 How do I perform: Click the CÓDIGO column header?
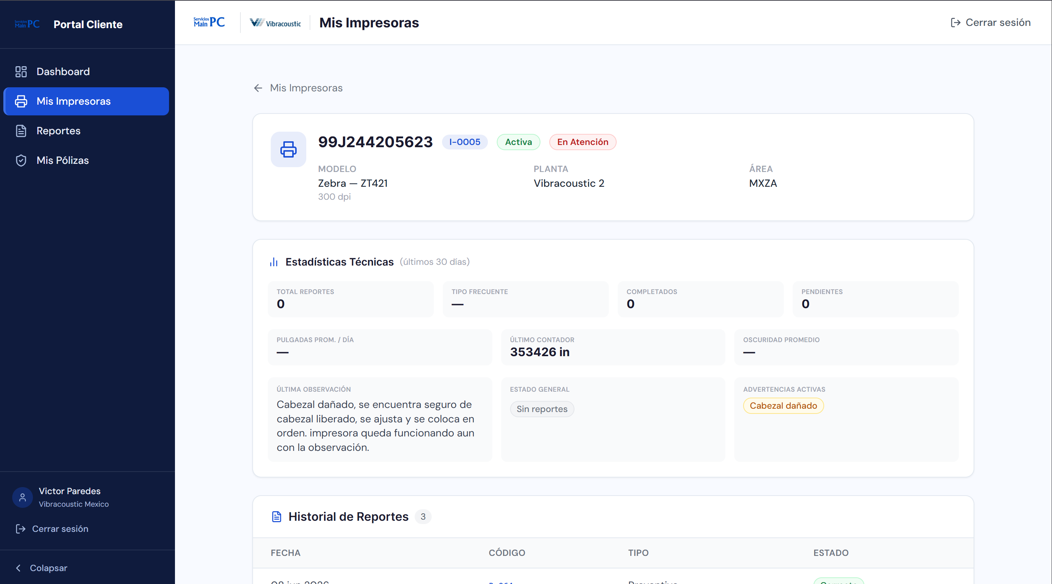[x=507, y=553]
